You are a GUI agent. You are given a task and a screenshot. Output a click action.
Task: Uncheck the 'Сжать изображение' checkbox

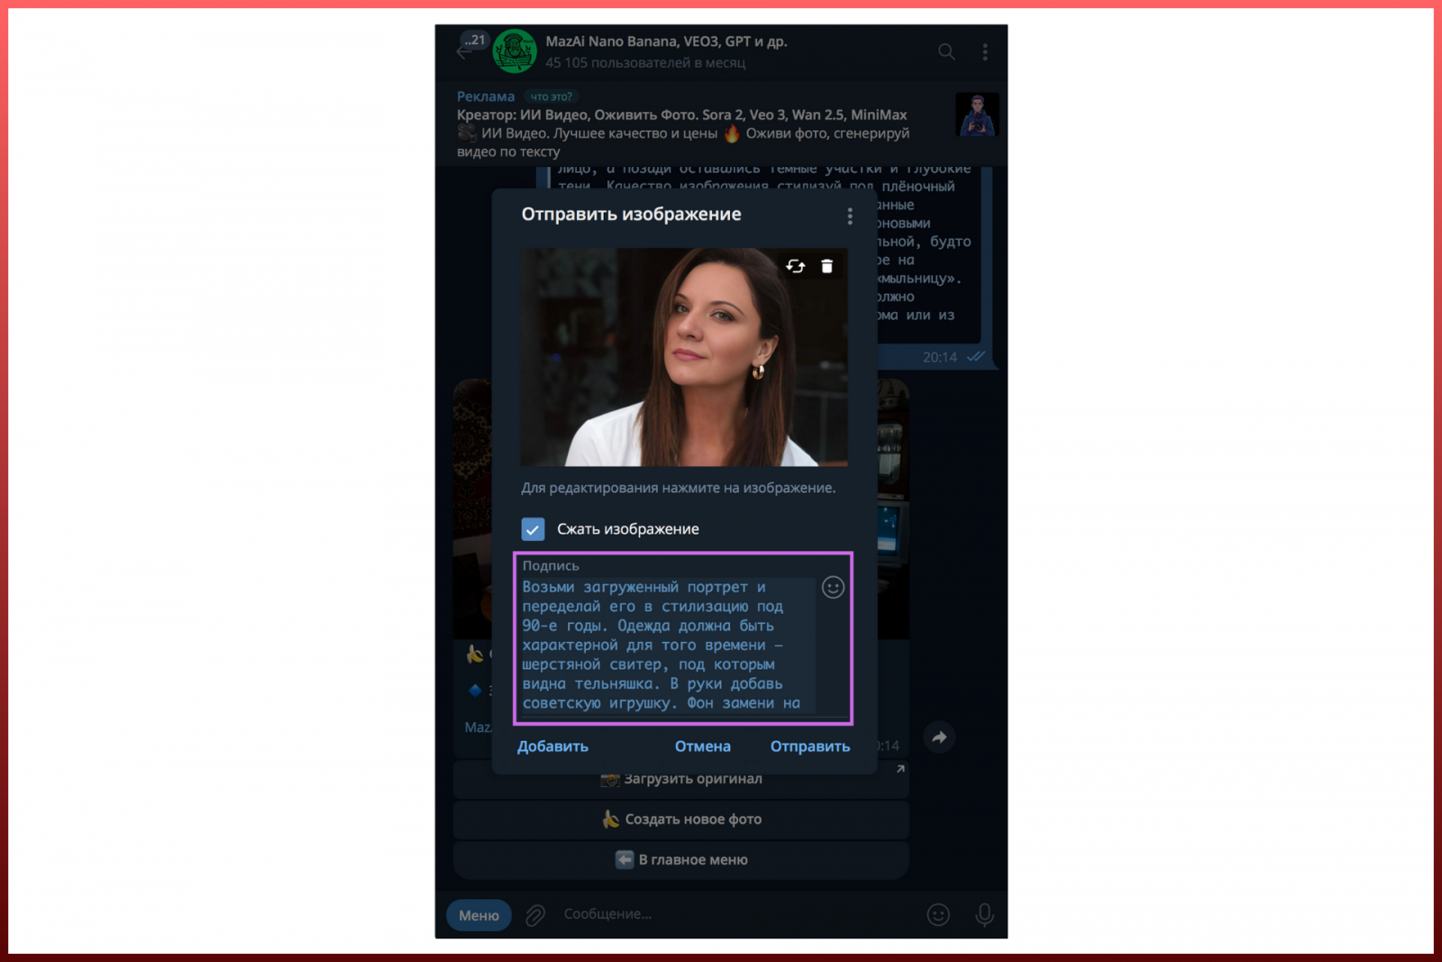click(533, 529)
